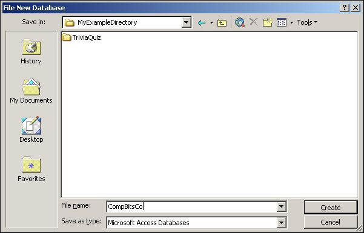Open History in the places bar
Viewport: 364px width, 233px height.
coord(31,51)
